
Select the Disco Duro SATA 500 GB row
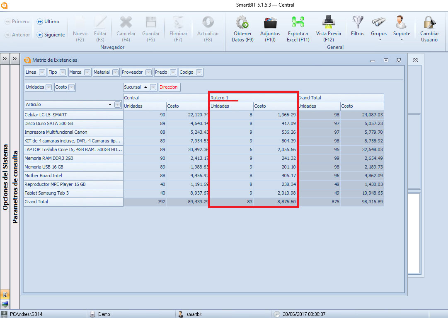(73, 124)
